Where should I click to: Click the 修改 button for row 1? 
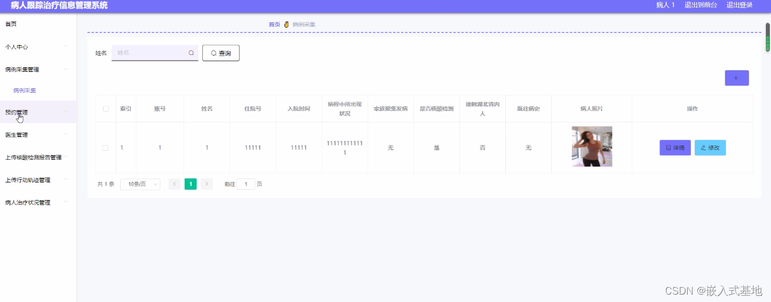click(710, 148)
